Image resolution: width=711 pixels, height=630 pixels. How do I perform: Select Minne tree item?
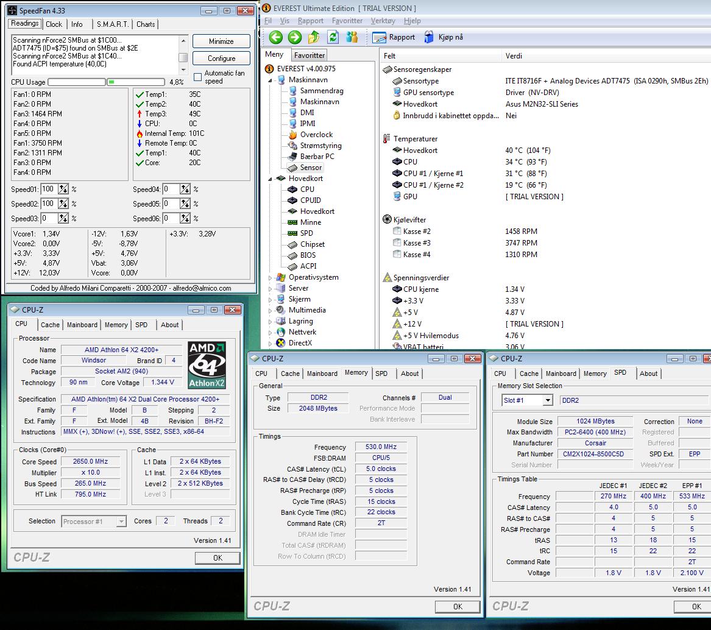pos(305,222)
